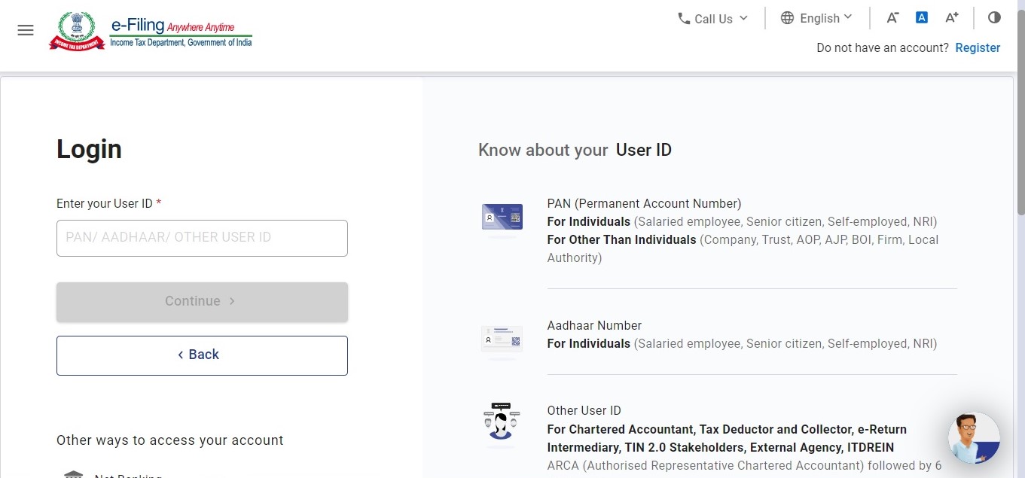Toggle dark contrast mode
This screenshot has height=478, width=1025.
pyautogui.click(x=994, y=17)
